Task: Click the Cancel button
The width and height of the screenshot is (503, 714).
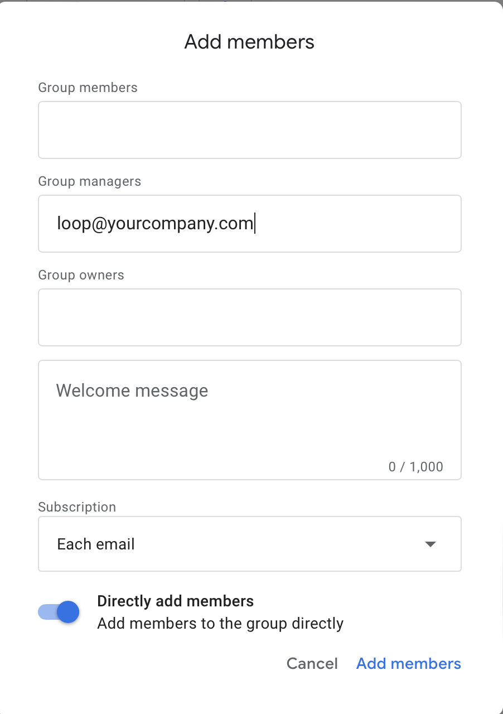Action: [x=312, y=663]
